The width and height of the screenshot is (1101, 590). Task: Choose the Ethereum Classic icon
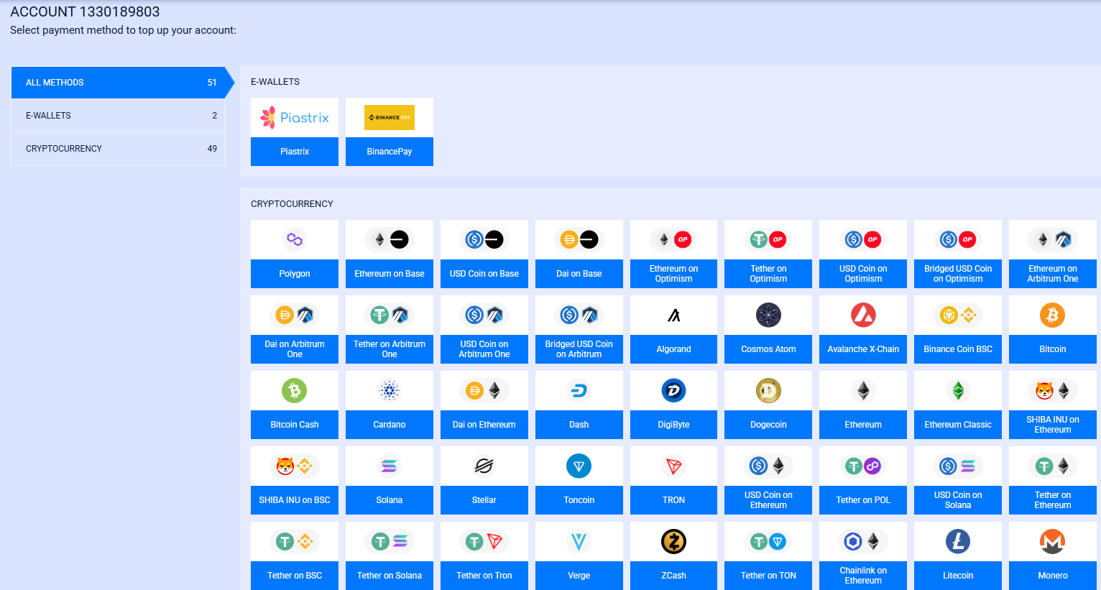[958, 390]
